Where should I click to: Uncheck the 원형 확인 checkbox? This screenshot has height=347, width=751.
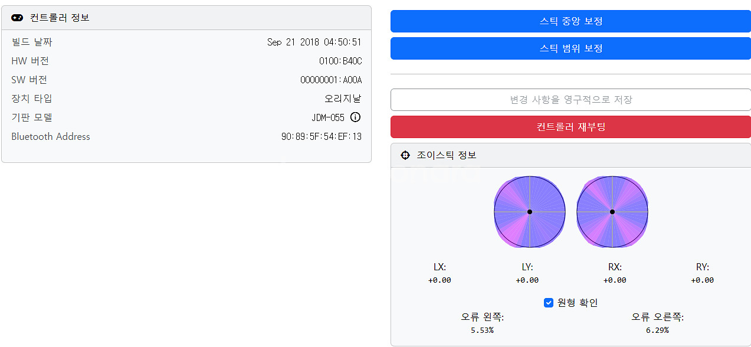(x=549, y=303)
